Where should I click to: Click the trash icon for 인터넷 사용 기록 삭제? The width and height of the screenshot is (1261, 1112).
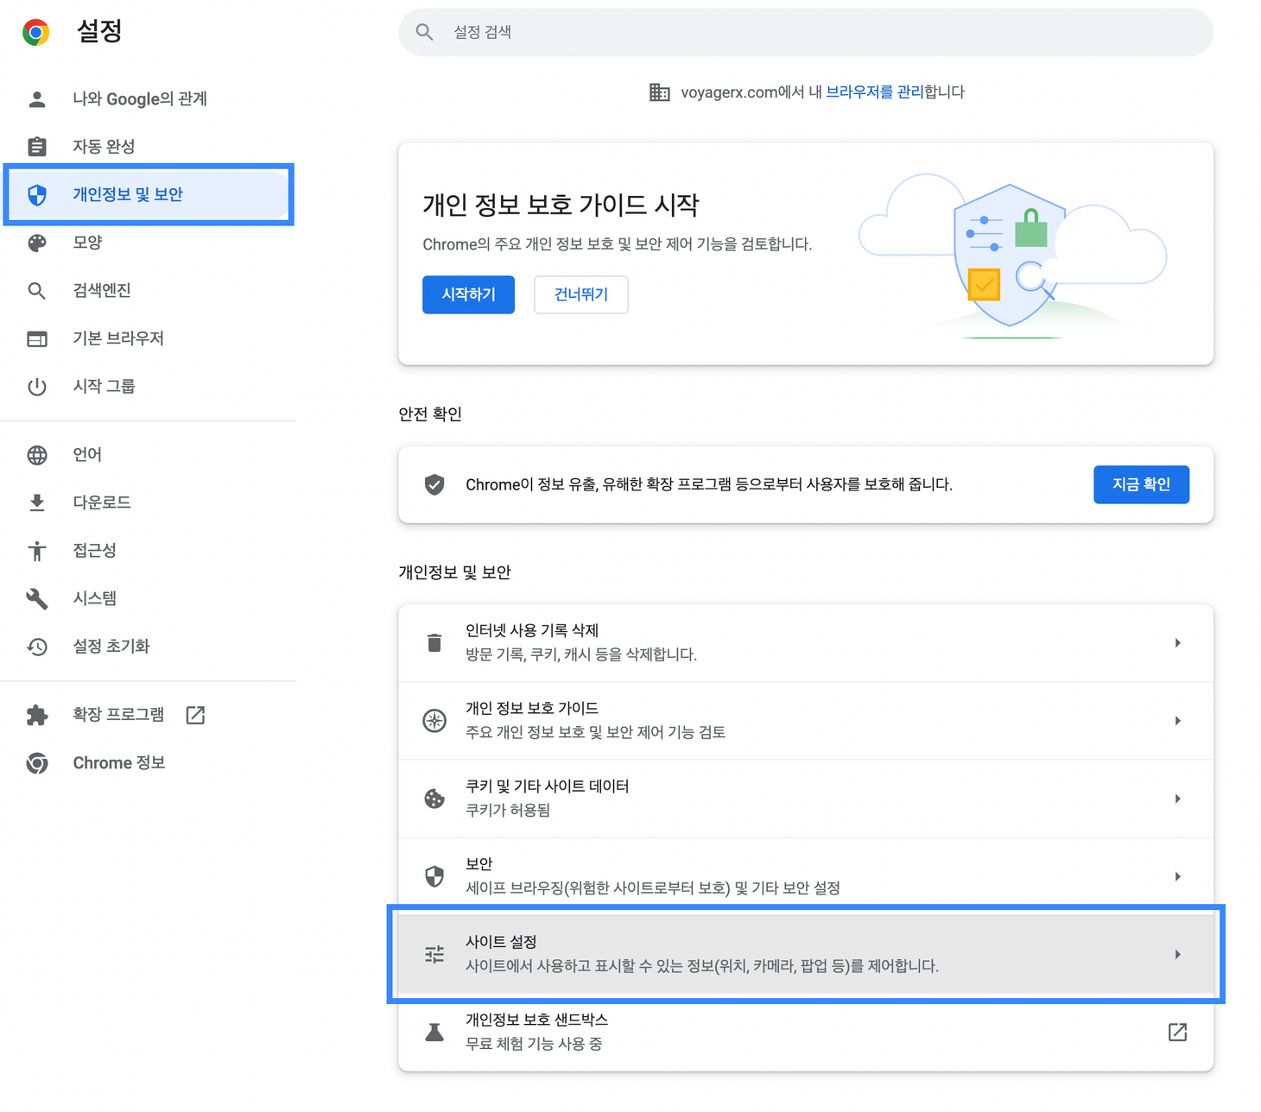tap(434, 642)
